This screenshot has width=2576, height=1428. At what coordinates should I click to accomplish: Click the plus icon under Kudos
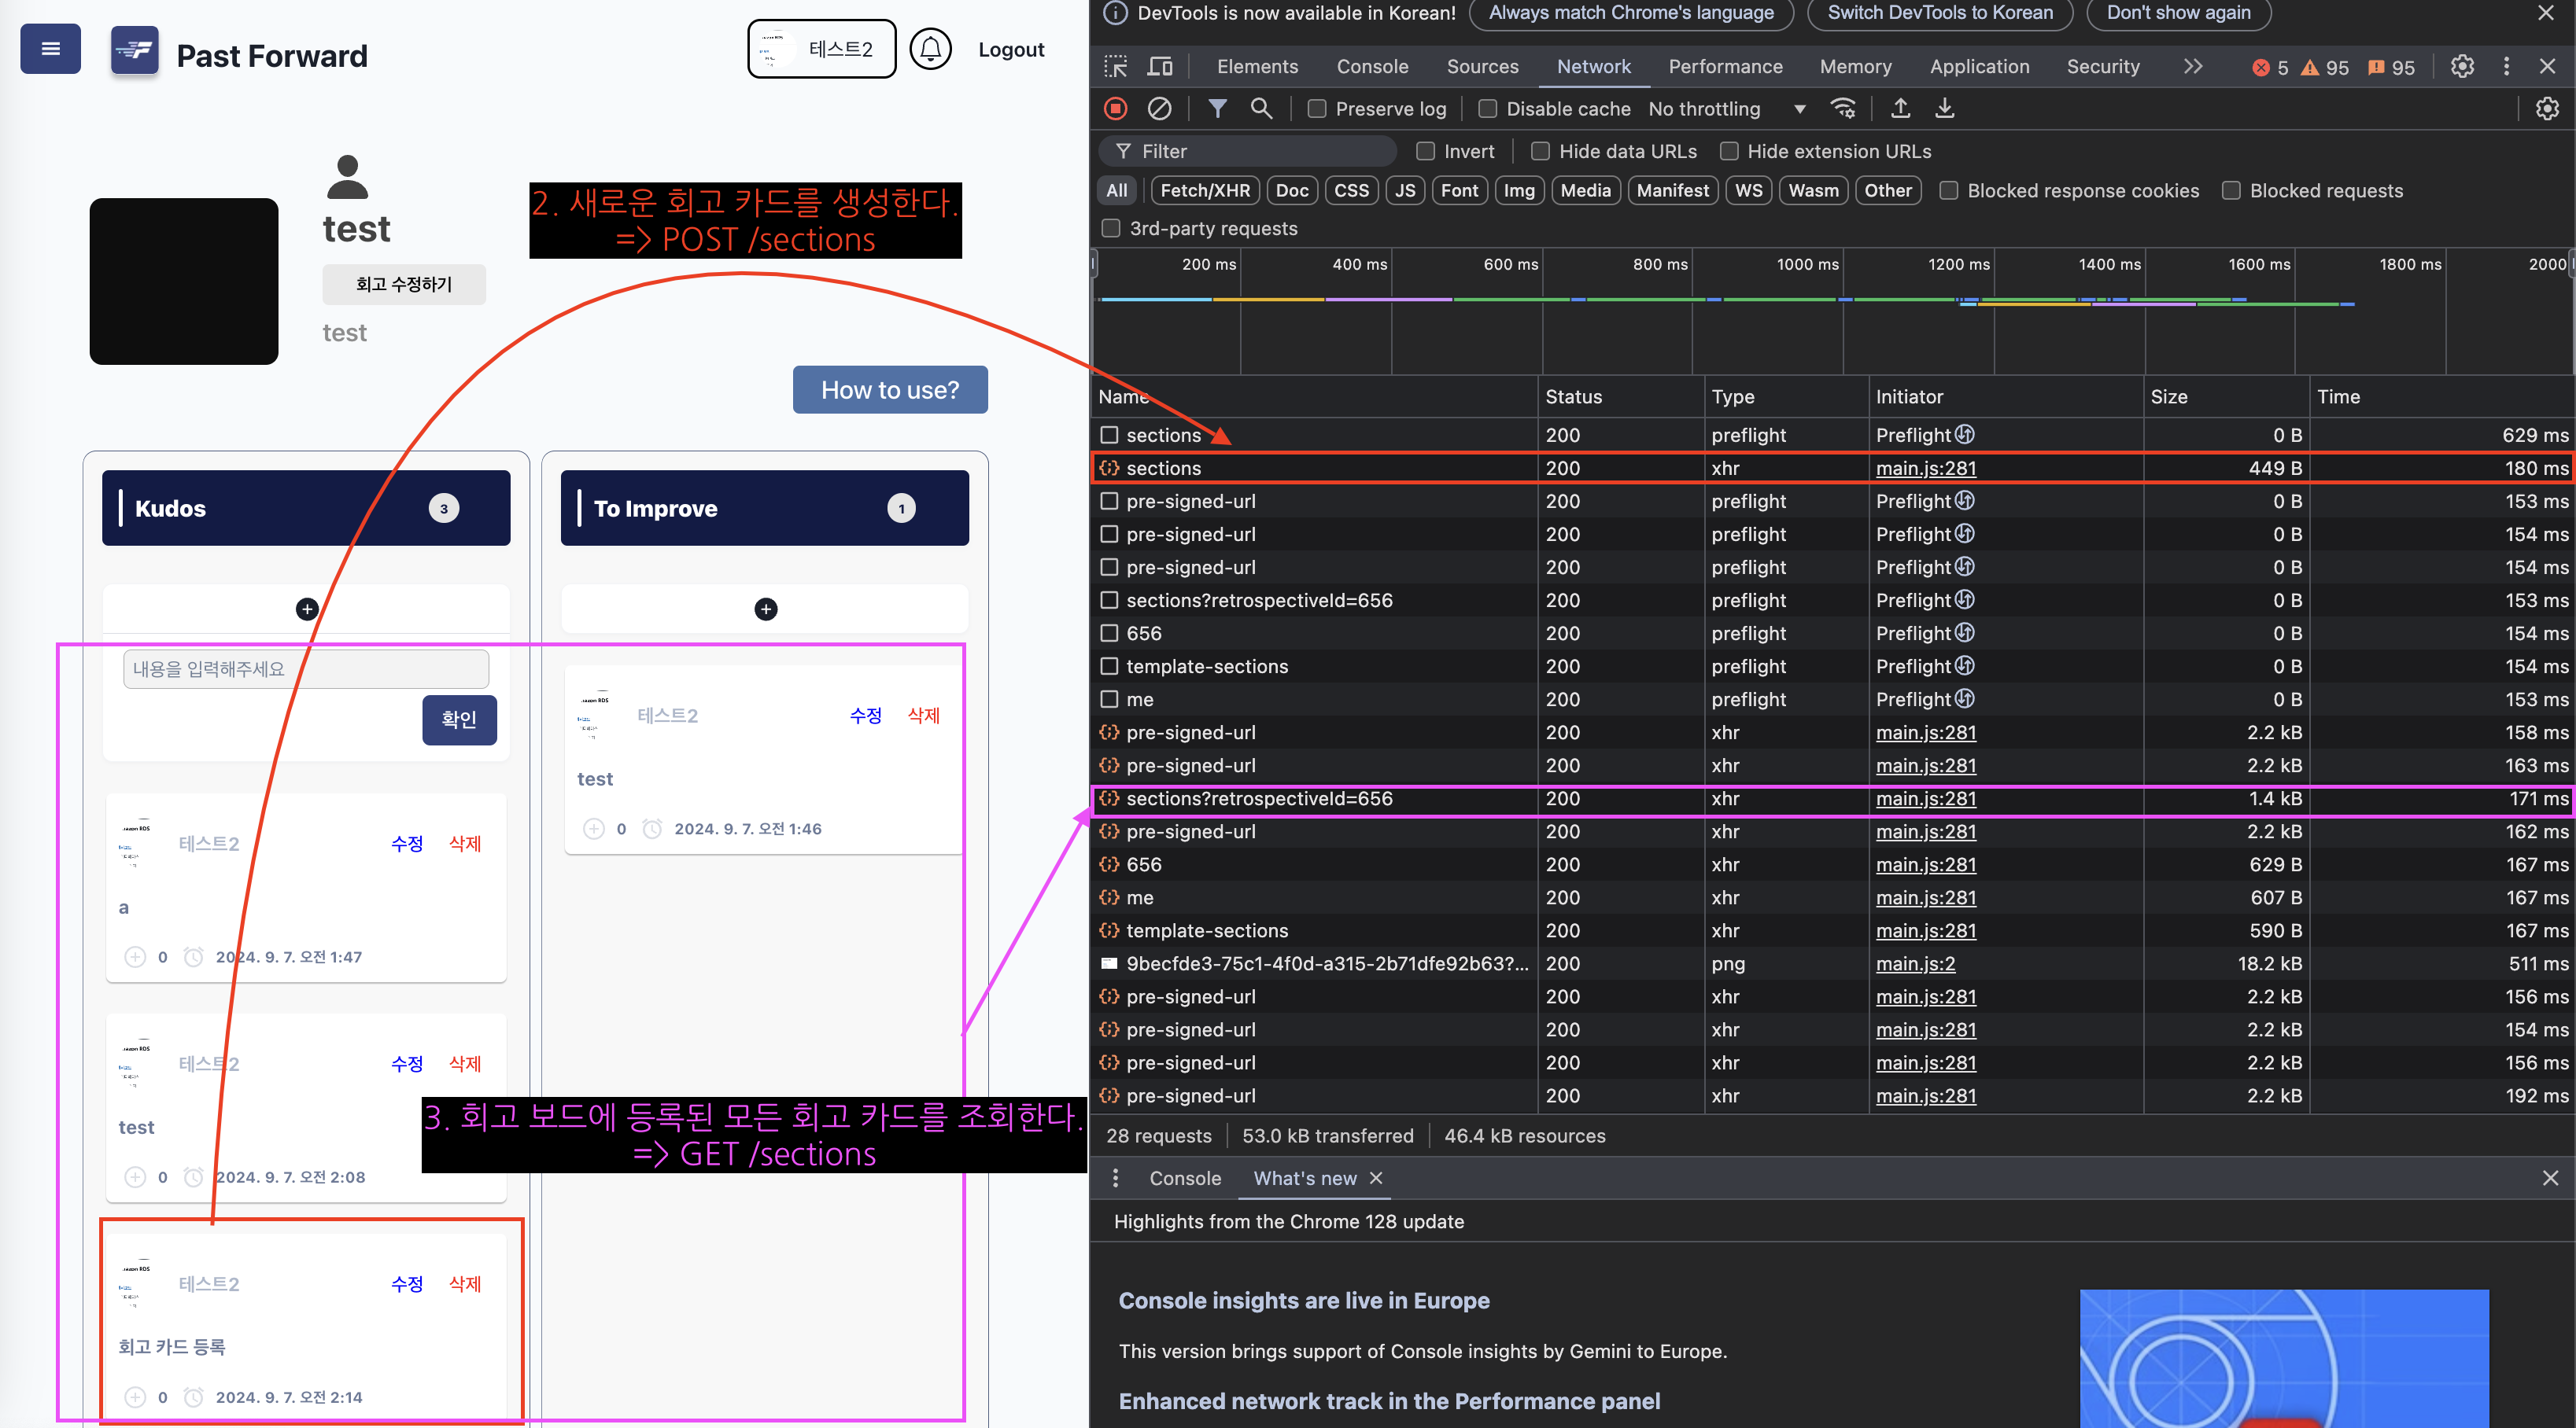point(307,609)
